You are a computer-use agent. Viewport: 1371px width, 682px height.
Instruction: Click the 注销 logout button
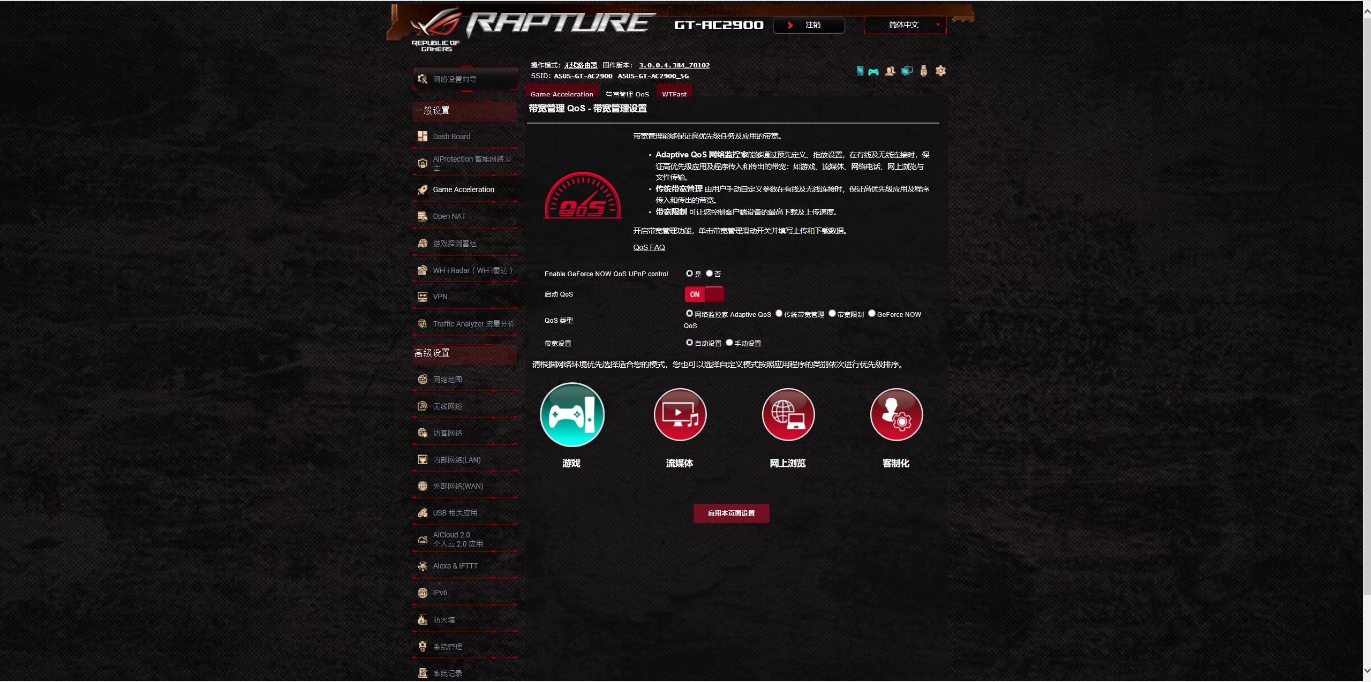point(809,25)
